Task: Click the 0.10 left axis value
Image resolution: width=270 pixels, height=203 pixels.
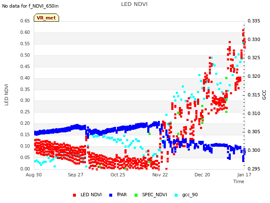Action: [25, 146]
